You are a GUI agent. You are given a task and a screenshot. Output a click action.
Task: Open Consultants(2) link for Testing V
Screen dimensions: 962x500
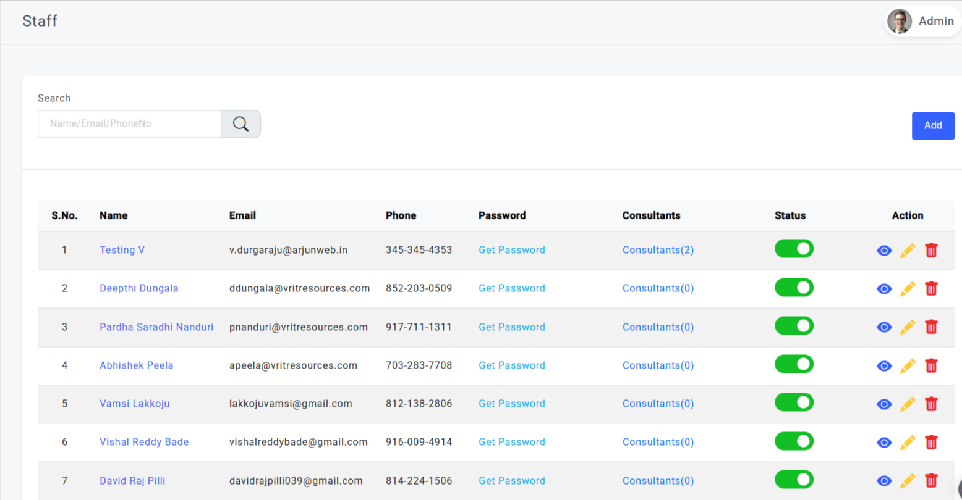(x=658, y=250)
